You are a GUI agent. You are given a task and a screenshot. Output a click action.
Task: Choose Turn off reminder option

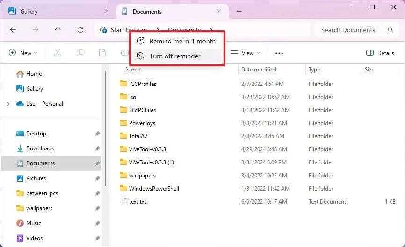[x=174, y=56]
